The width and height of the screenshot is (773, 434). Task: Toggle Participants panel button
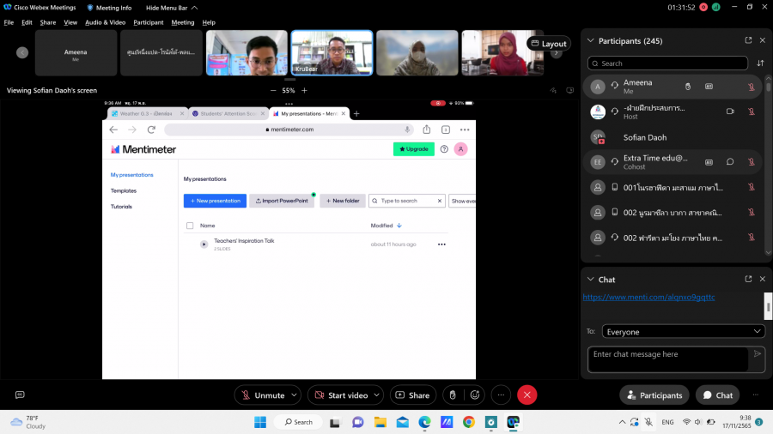click(x=654, y=395)
